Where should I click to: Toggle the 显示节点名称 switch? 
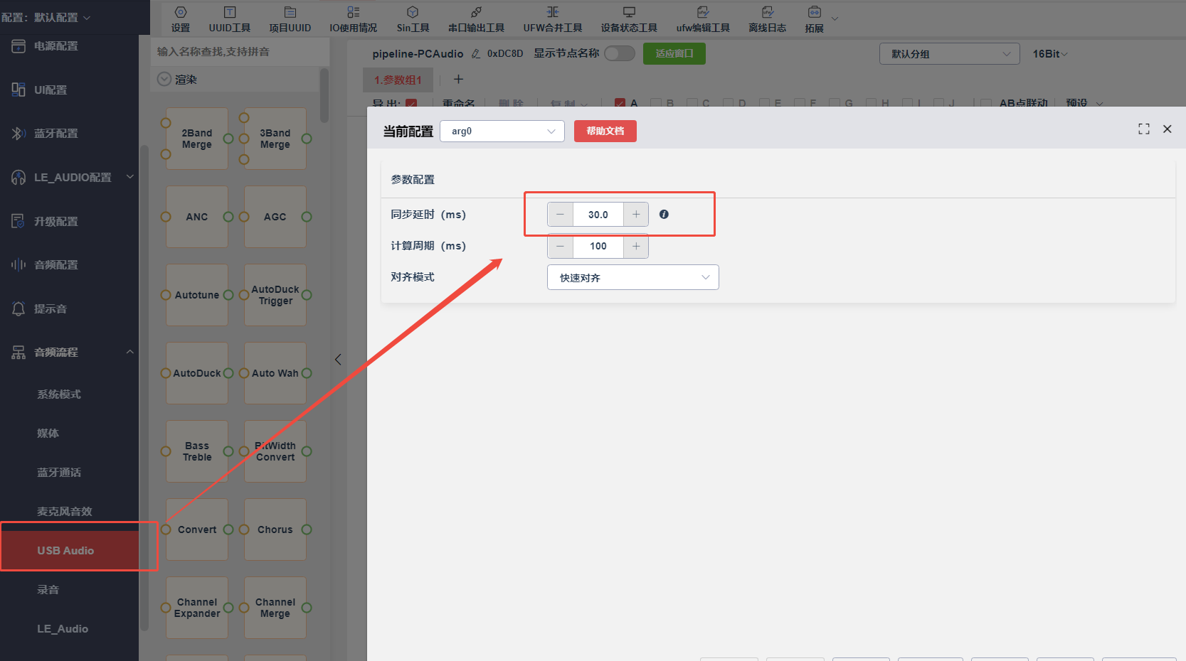click(619, 53)
